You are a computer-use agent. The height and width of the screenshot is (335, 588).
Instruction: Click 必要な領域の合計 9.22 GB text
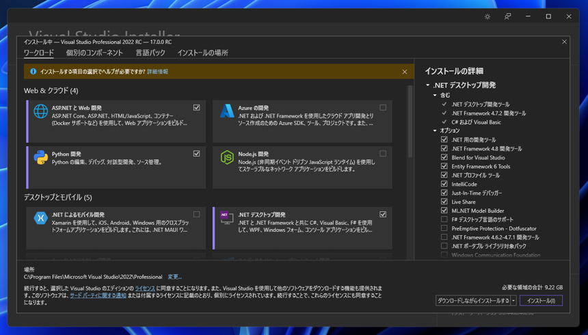coord(533,287)
